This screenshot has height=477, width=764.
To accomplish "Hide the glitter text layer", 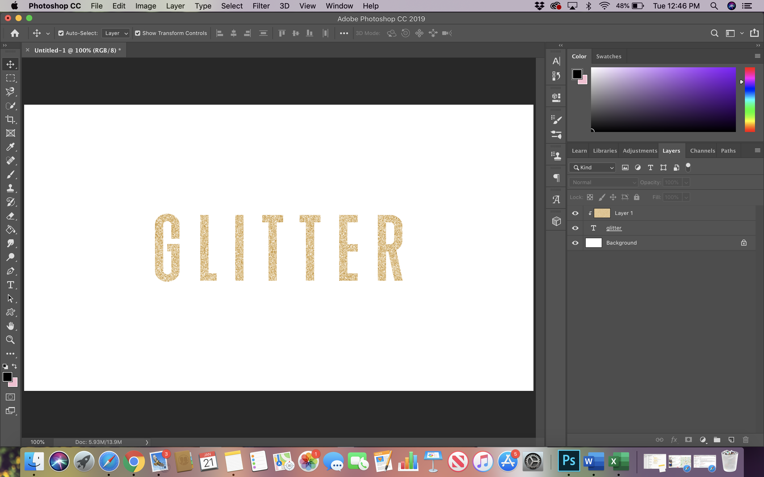I will (x=575, y=228).
